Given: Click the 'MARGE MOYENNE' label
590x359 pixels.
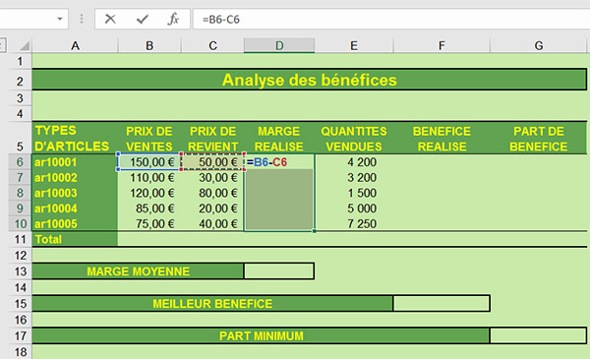Looking at the screenshot, I should (x=138, y=271).
